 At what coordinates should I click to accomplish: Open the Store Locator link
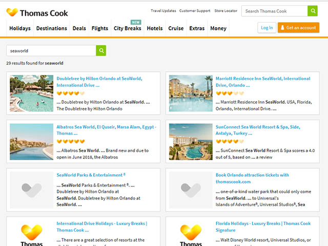tap(225, 11)
